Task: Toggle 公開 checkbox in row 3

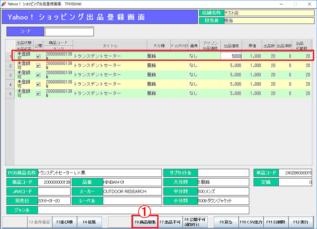Action: (x=39, y=75)
